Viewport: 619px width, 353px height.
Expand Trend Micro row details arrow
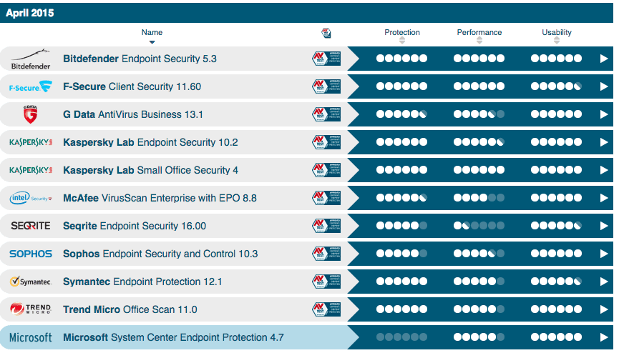pos(603,309)
